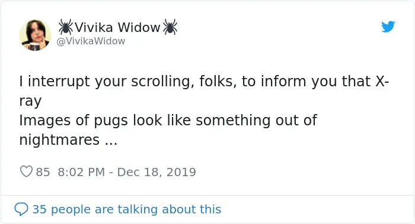Viewport: 415px width, 224px height.
Task: Open the @VivikaWidow handle link
Action: click(x=91, y=41)
